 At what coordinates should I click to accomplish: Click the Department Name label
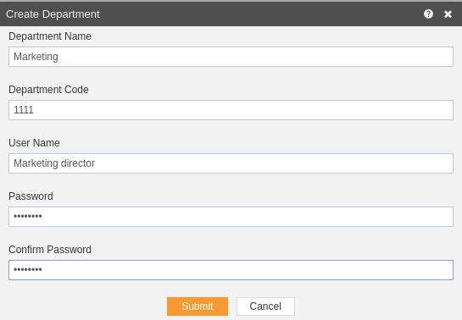coord(50,36)
